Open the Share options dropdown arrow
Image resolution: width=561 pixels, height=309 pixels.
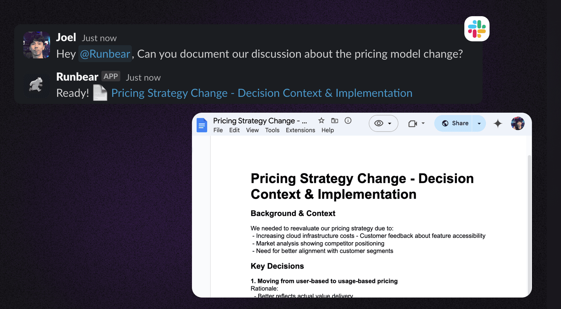click(479, 123)
